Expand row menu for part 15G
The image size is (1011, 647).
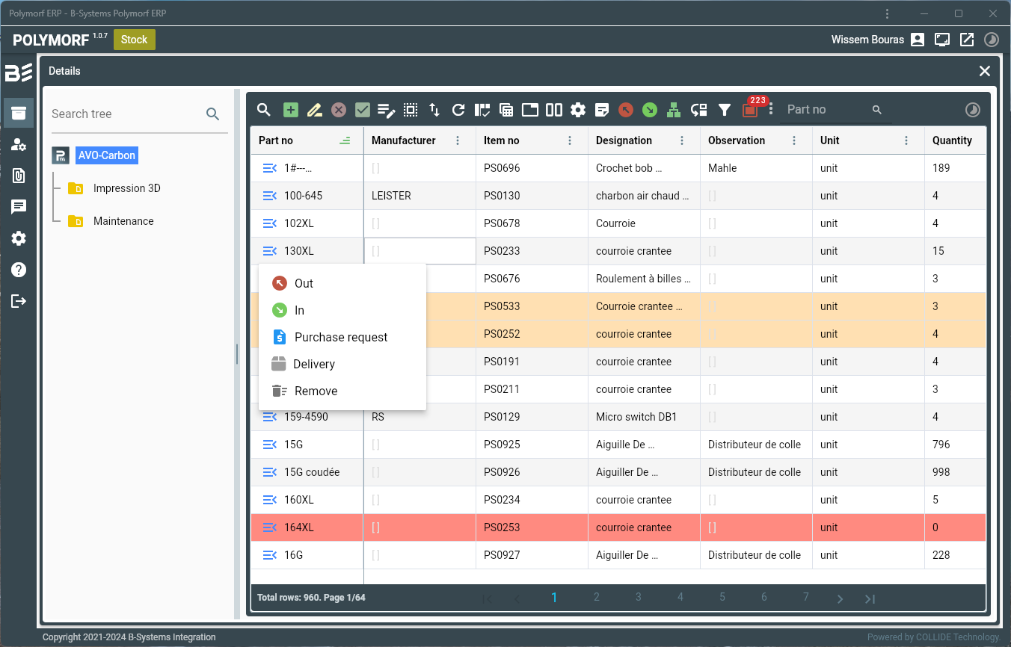[270, 445]
